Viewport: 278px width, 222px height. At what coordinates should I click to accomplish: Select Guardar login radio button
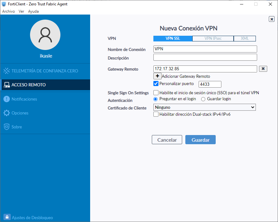tap(203, 99)
